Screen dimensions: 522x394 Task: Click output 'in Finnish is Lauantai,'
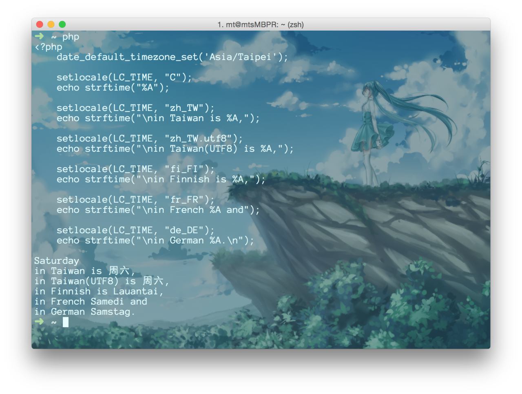pyautogui.click(x=99, y=292)
